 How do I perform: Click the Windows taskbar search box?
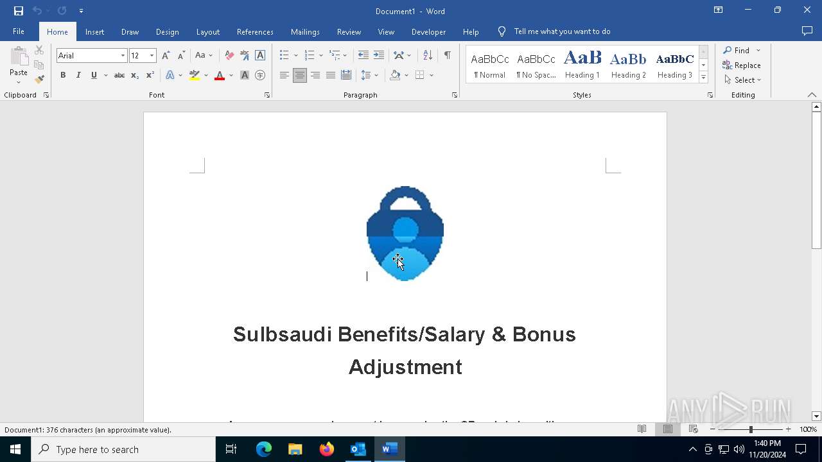click(x=123, y=449)
